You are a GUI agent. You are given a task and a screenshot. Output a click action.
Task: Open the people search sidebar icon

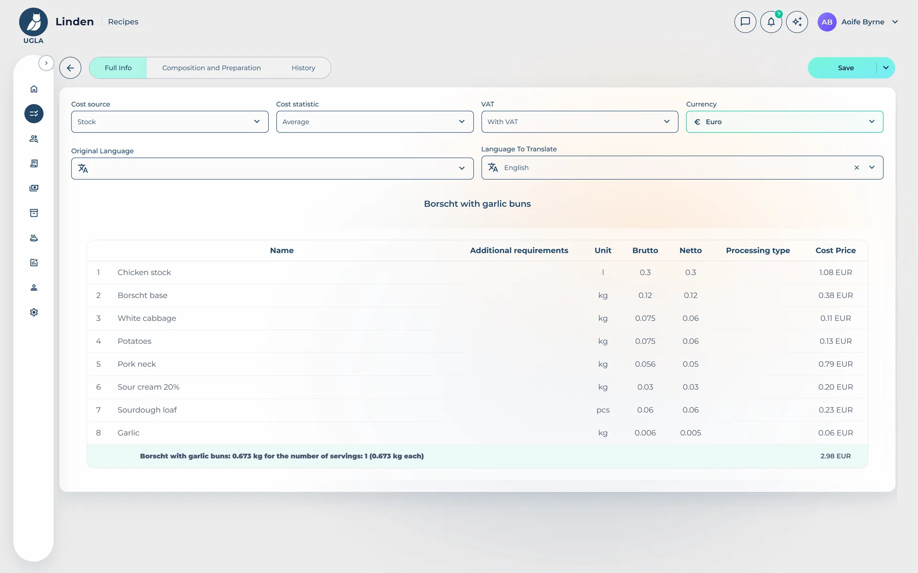pyautogui.click(x=34, y=138)
